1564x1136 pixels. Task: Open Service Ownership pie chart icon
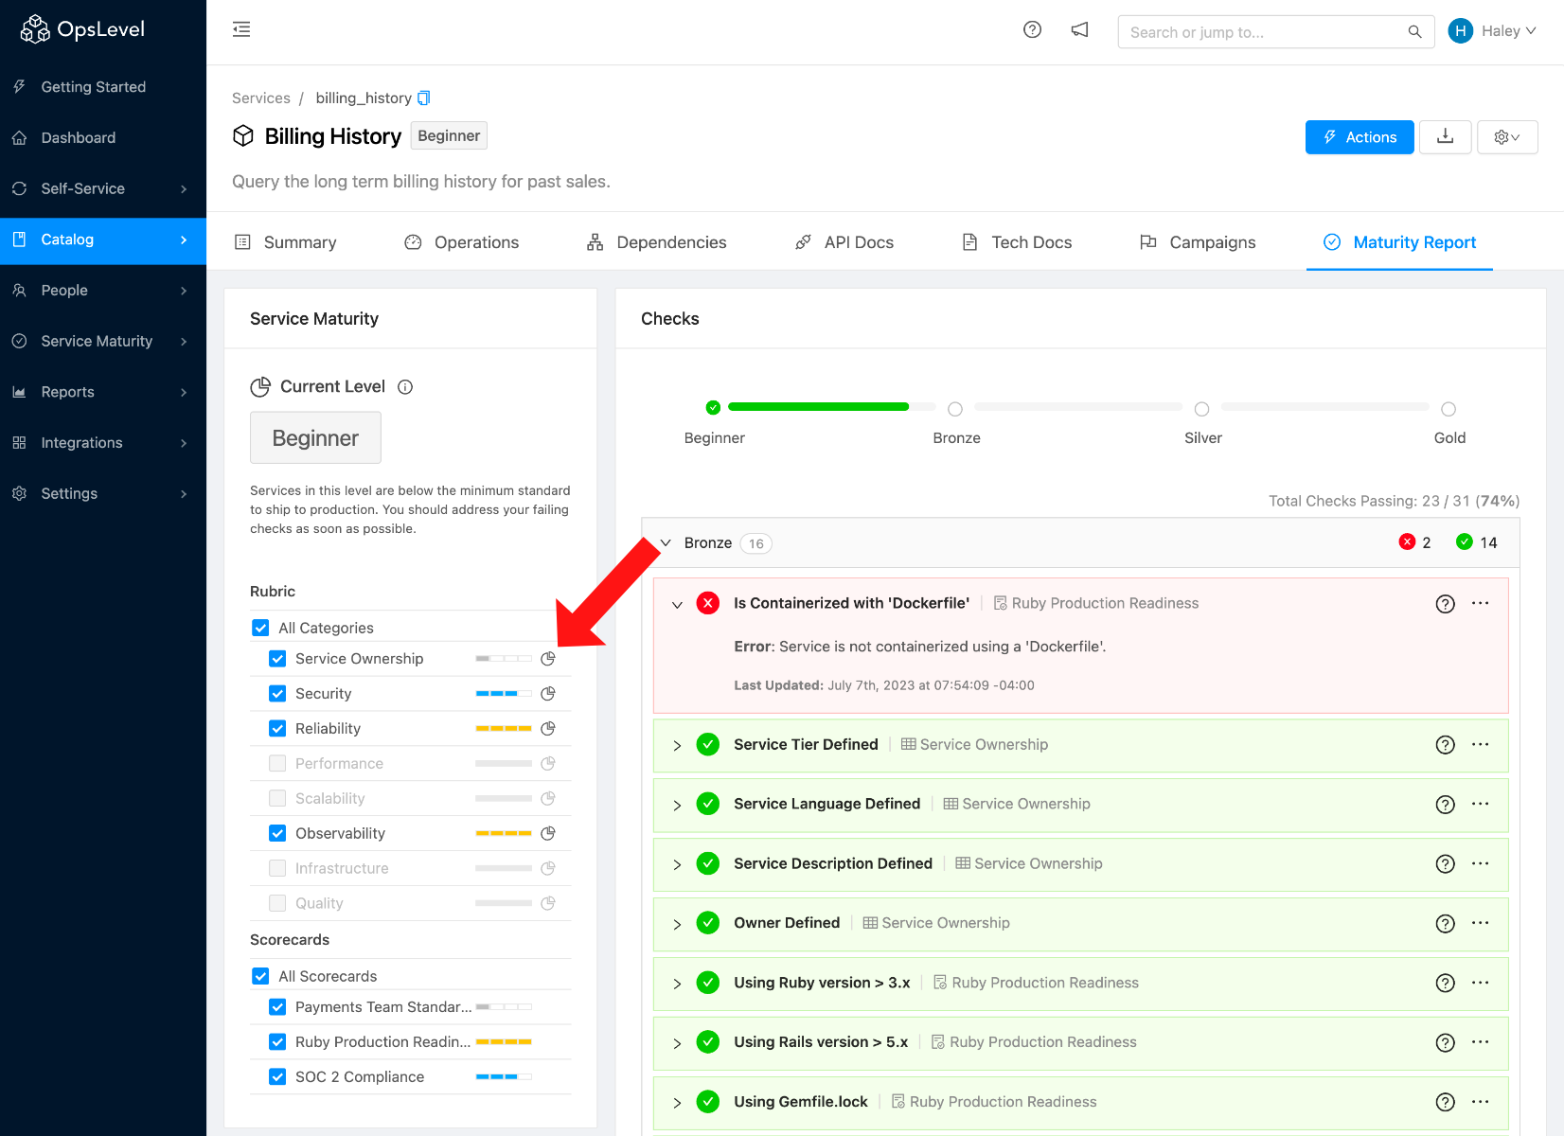tap(547, 659)
